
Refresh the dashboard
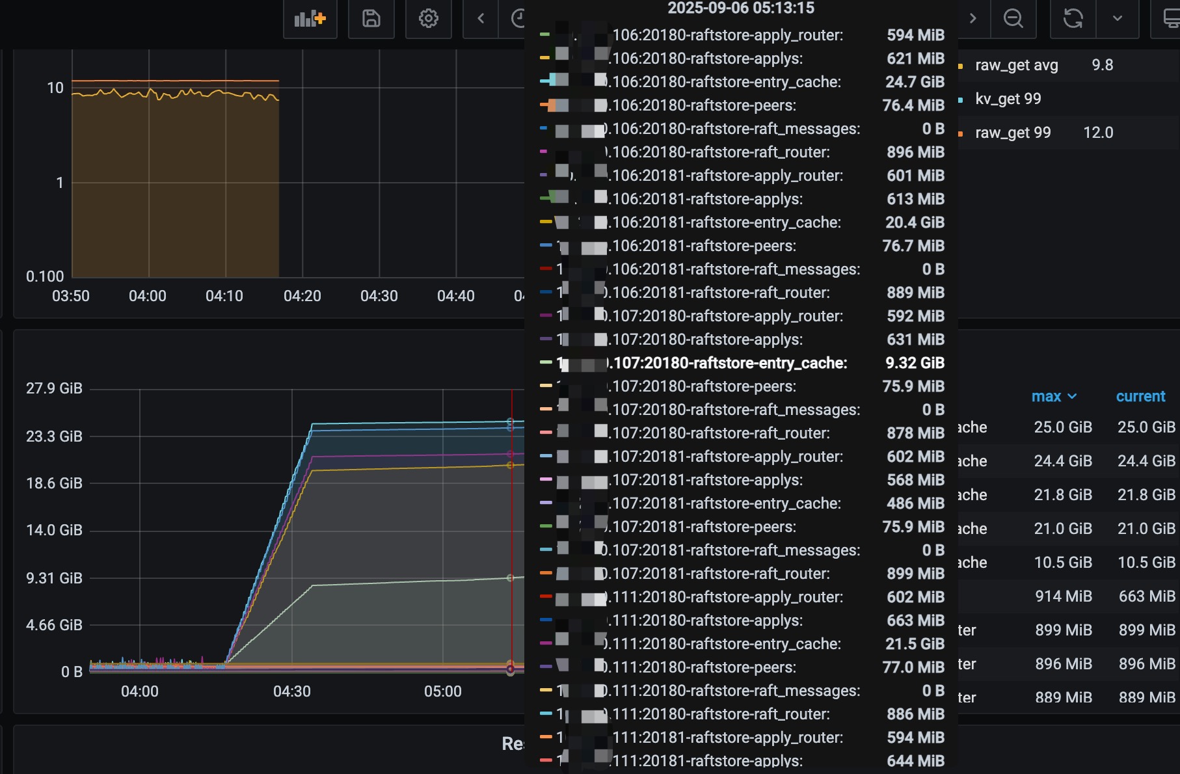point(1073,19)
